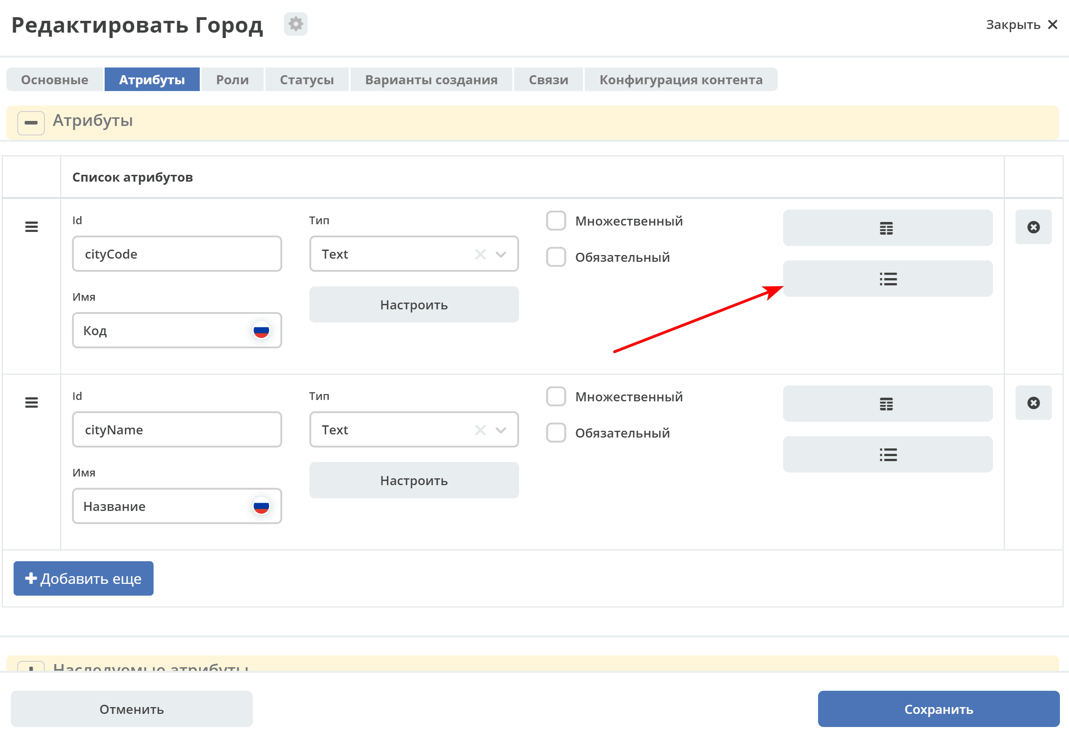Click the list icon button in the cityCode row
This screenshot has width=1069, height=751.
click(x=887, y=279)
